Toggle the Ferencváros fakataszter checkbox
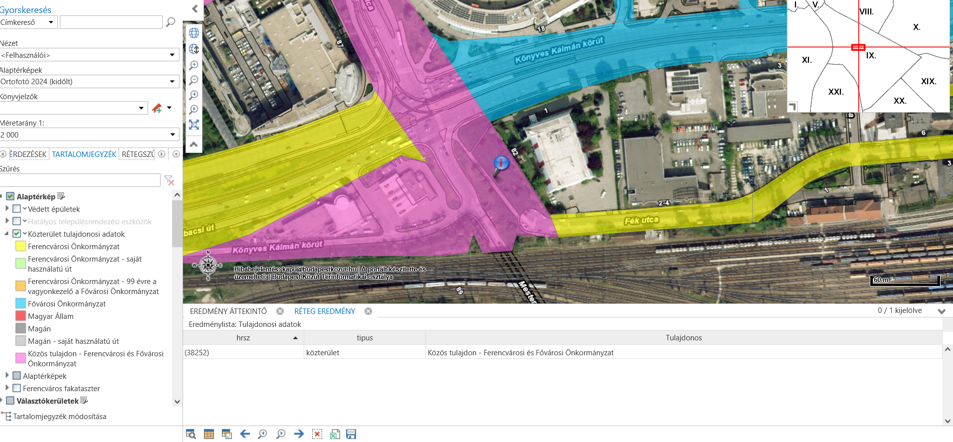The width and height of the screenshot is (953, 442). pos(17,388)
